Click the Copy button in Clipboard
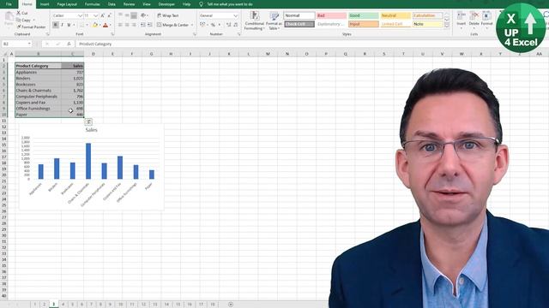The image size is (549, 308). tap(23, 20)
